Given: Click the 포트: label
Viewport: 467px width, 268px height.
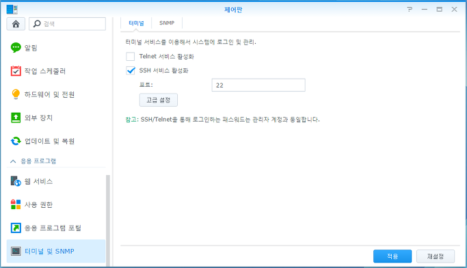Looking at the screenshot, I should click(x=146, y=85).
